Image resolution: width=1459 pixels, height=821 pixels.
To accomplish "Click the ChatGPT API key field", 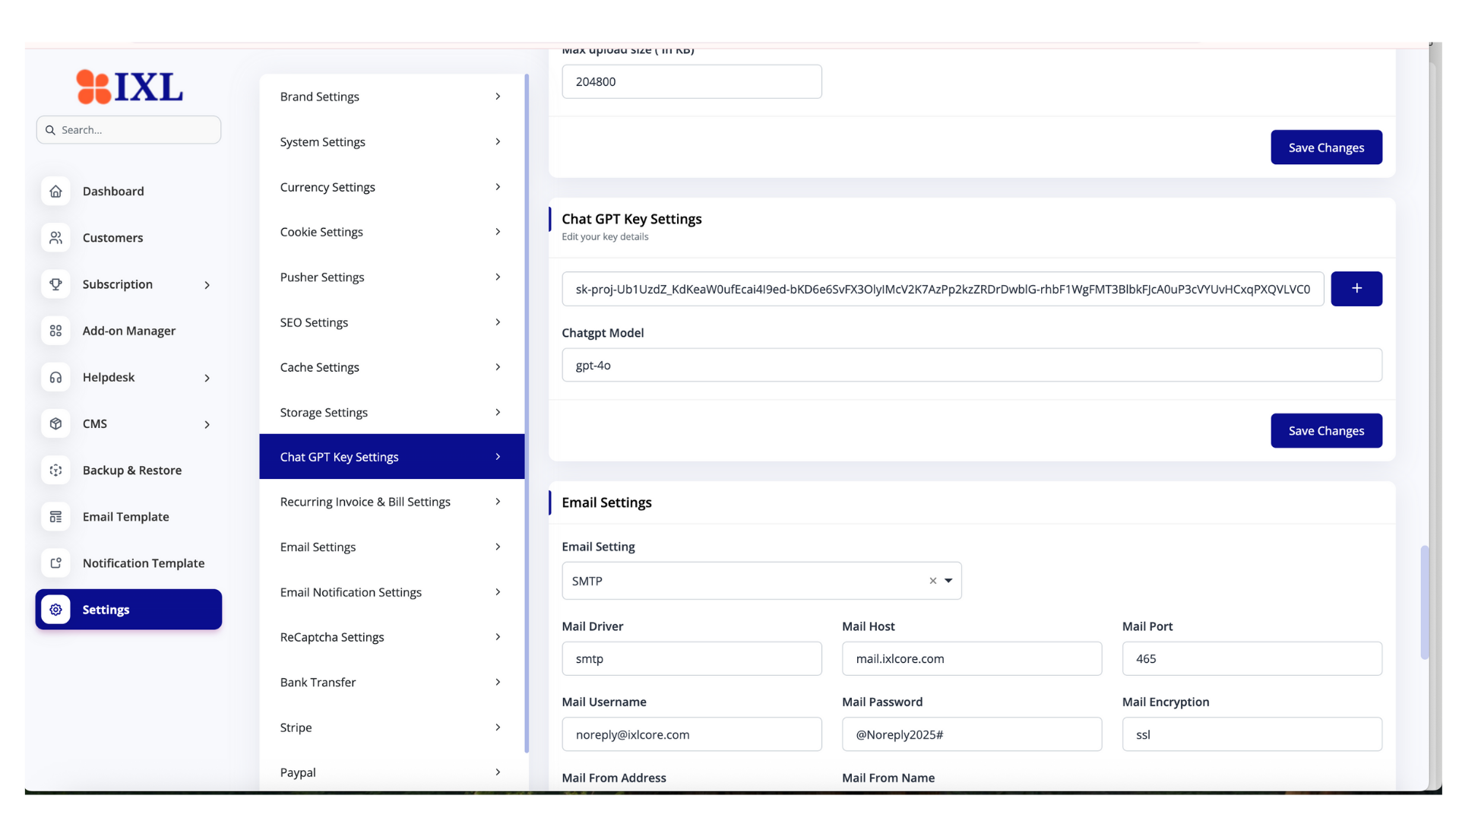I will tap(942, 289).
